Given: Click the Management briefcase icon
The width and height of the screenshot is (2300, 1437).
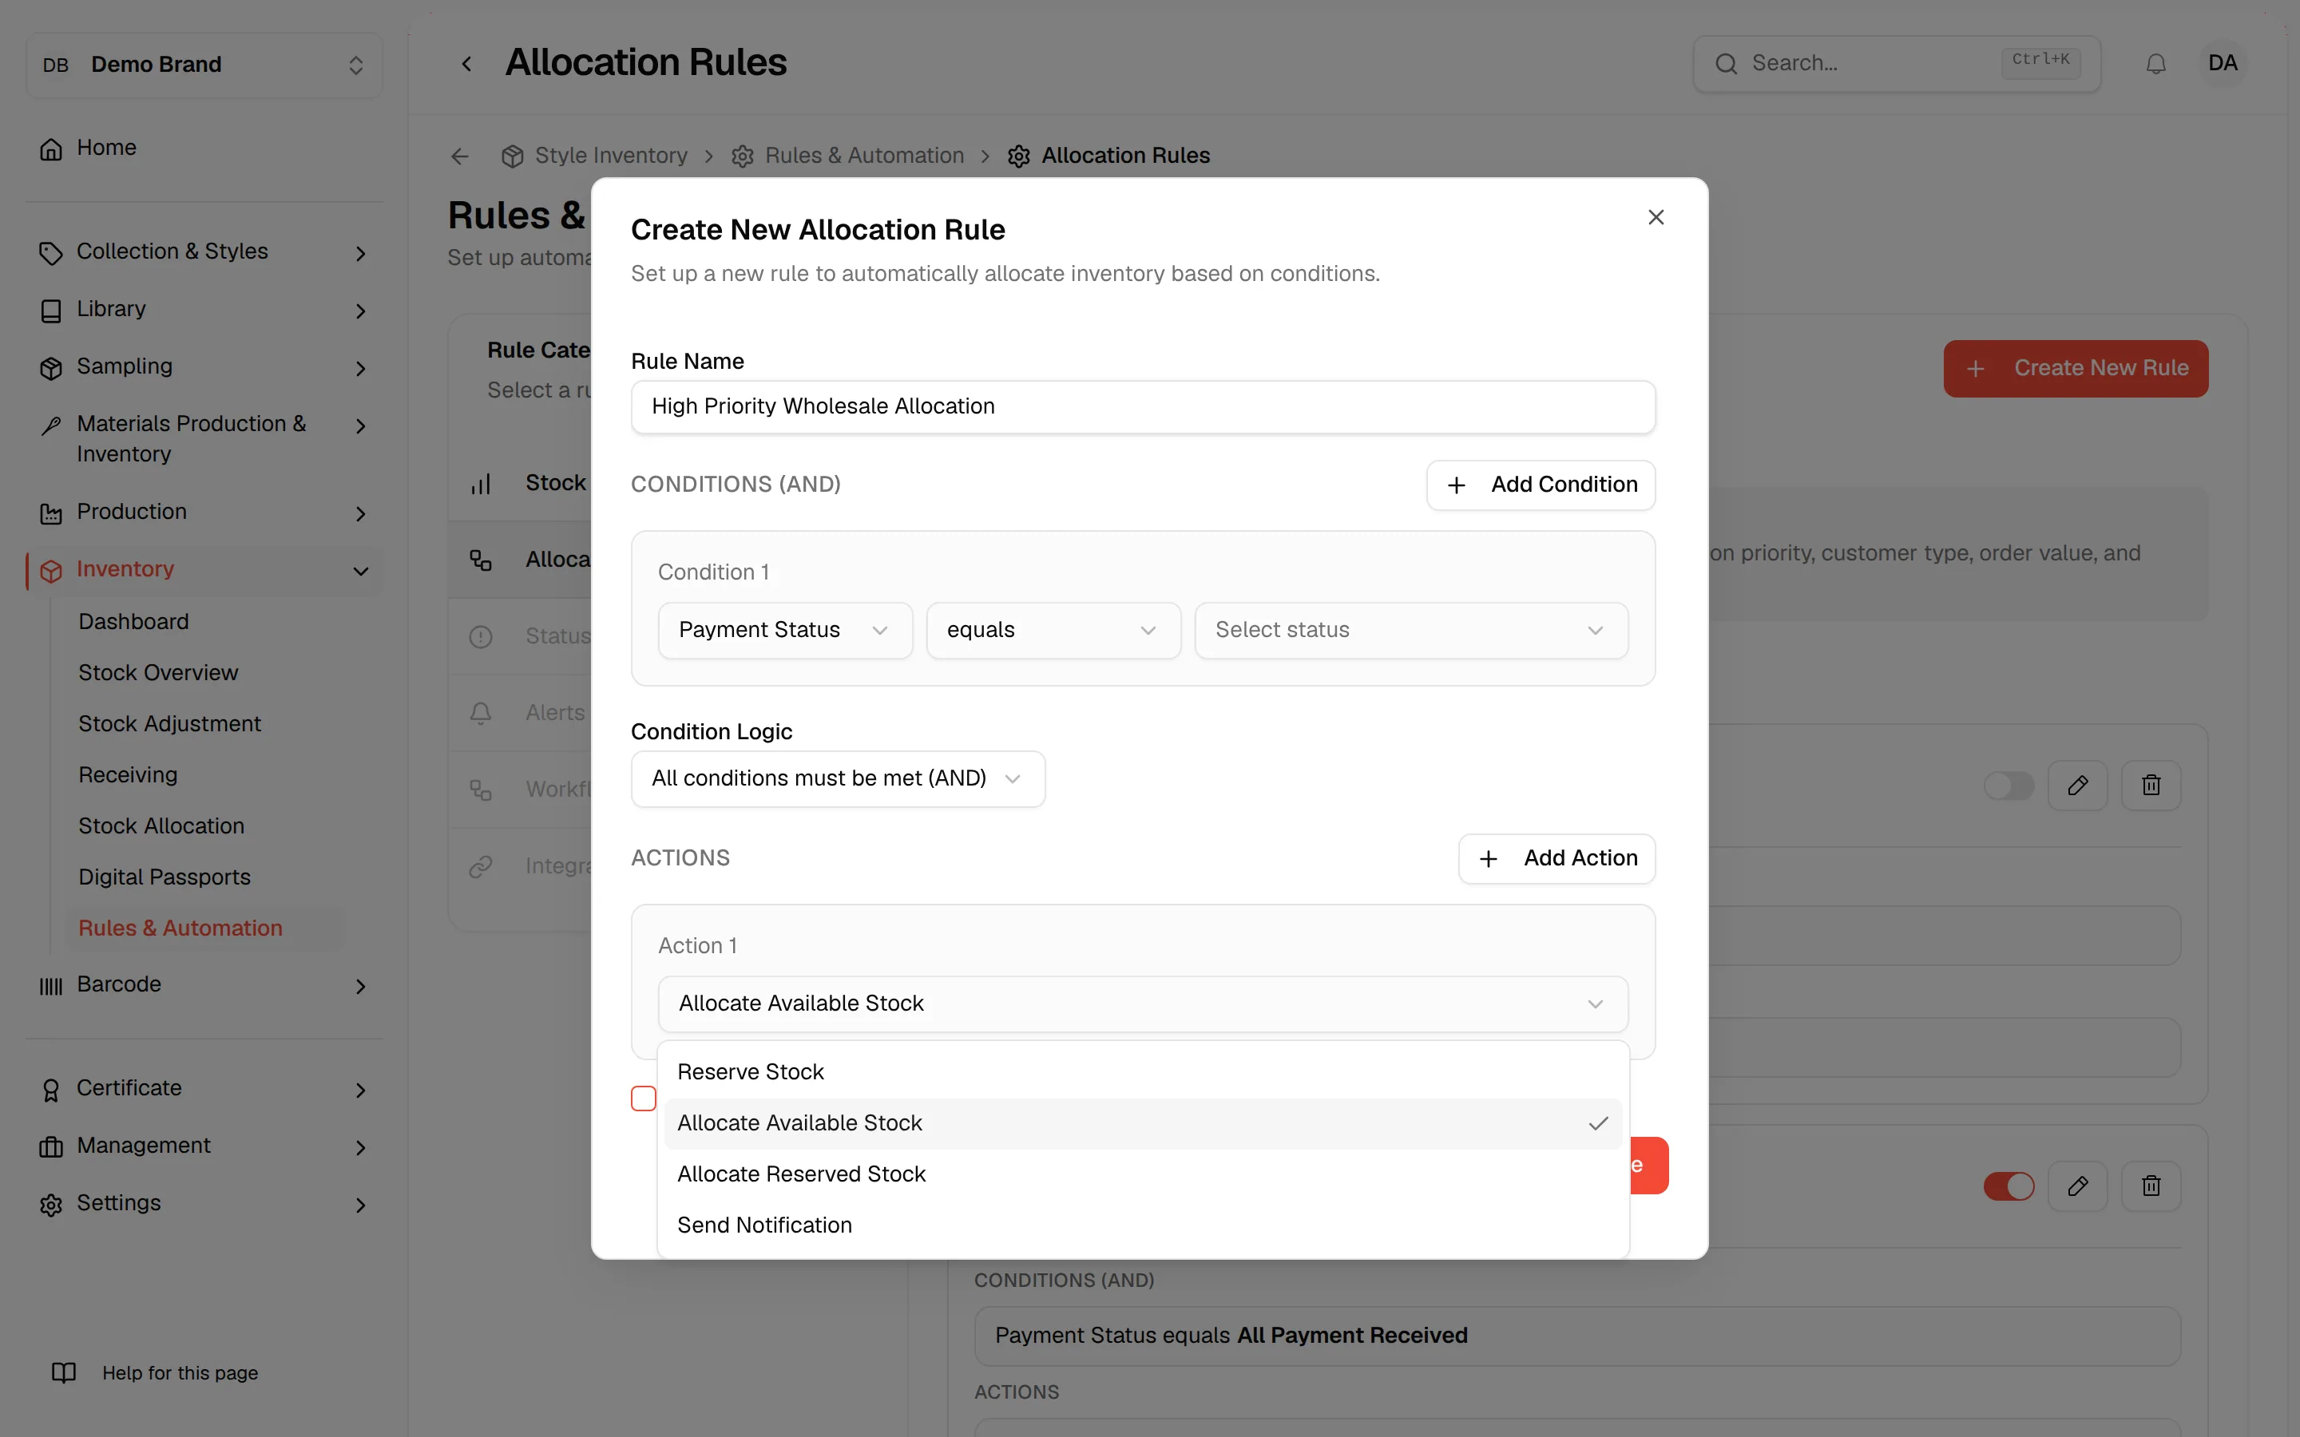Looking at the screenshot, I should pyautogui.click(x=51, y=1147).
